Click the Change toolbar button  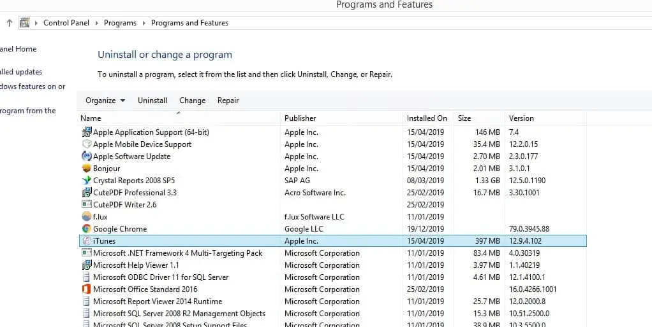click(193, 101)
